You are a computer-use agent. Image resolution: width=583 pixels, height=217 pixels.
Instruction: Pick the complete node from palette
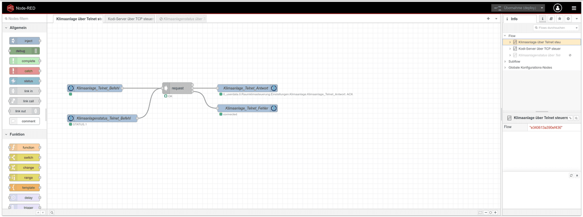pyautogui.click(x=25, y=61)
